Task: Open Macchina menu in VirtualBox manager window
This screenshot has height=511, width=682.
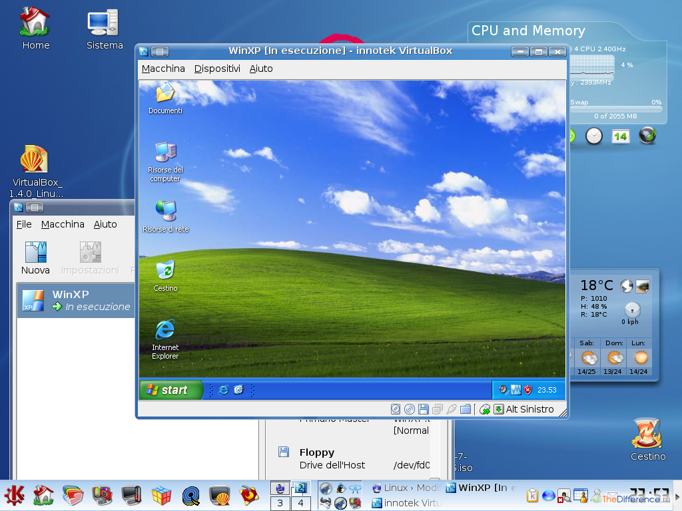Action: pyautogui.click(x=63, y=224)
